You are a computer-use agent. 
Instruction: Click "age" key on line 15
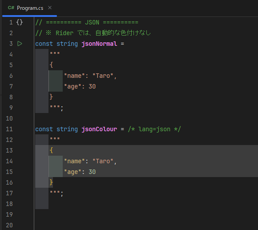point(73,172)
